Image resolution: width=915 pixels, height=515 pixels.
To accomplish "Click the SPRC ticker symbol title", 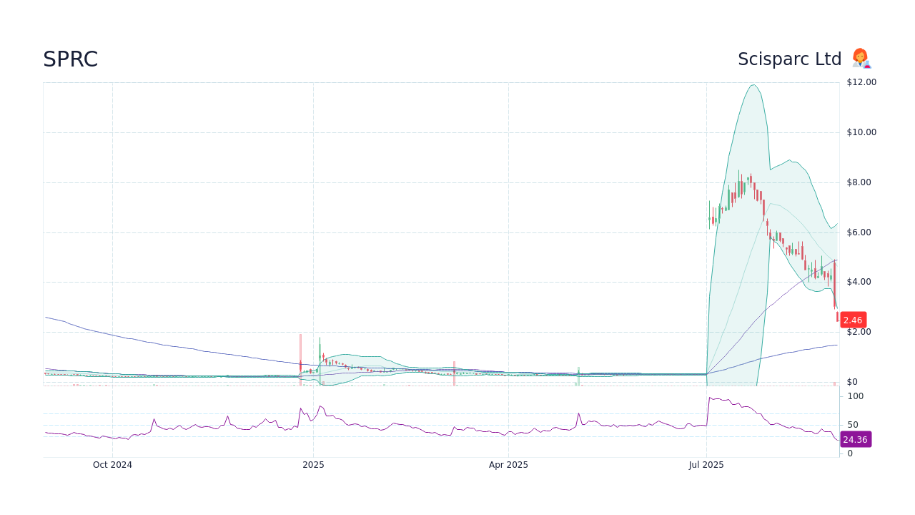I will (70, 59).
